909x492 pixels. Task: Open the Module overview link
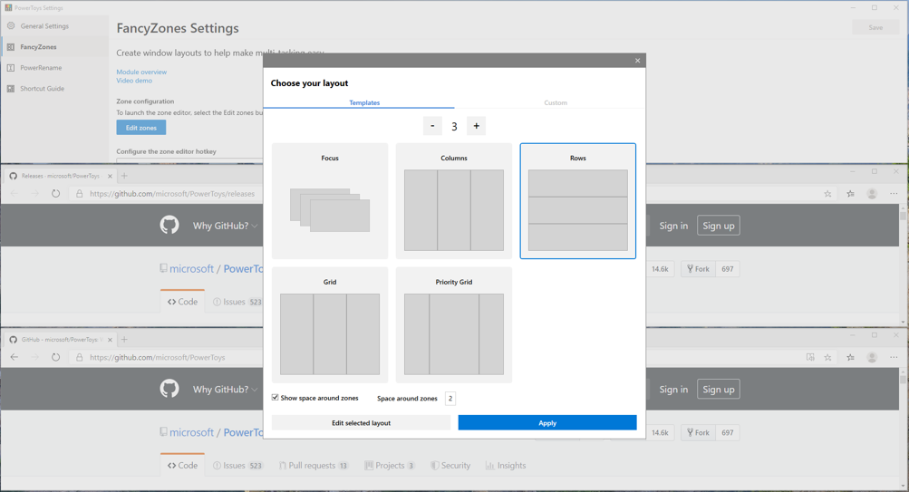tap(141, 72)
